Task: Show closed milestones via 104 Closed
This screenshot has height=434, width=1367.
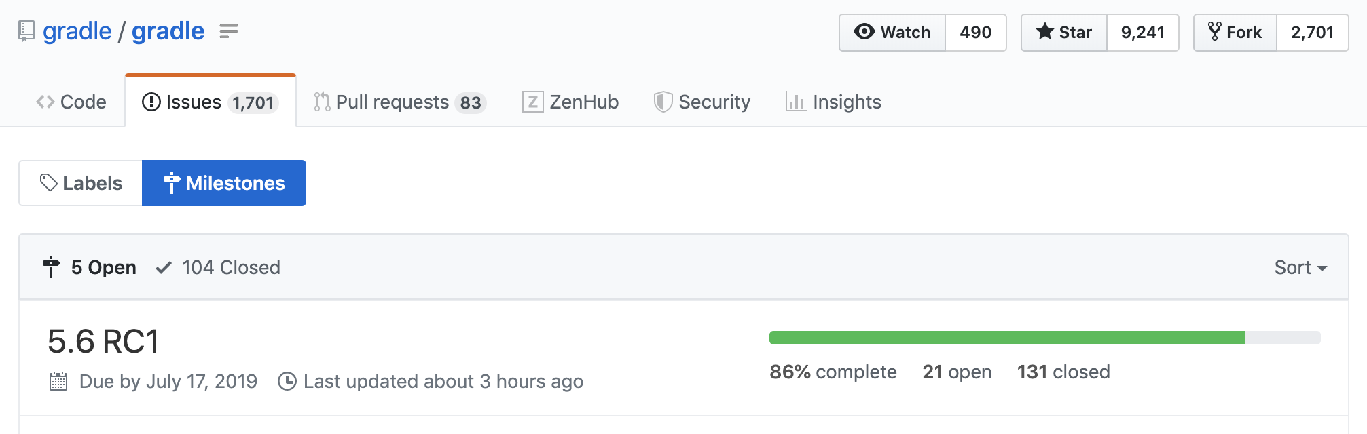Action: [x=230, y=267]
